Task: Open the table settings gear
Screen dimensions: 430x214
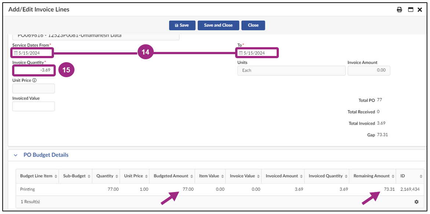Action: pyautogui.click(x=416, y=202)
